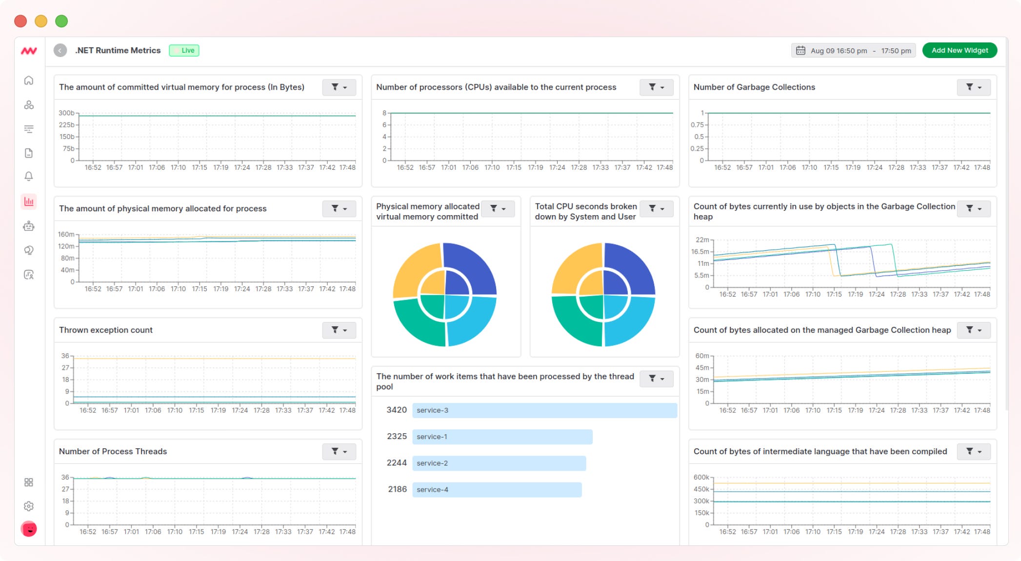Click the settings gear in sidebar

29,506
